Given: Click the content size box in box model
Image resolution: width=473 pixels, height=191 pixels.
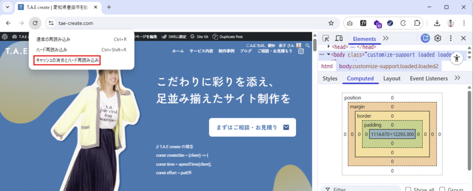Looking at the screenshot, I should click(x=392, y=134).
